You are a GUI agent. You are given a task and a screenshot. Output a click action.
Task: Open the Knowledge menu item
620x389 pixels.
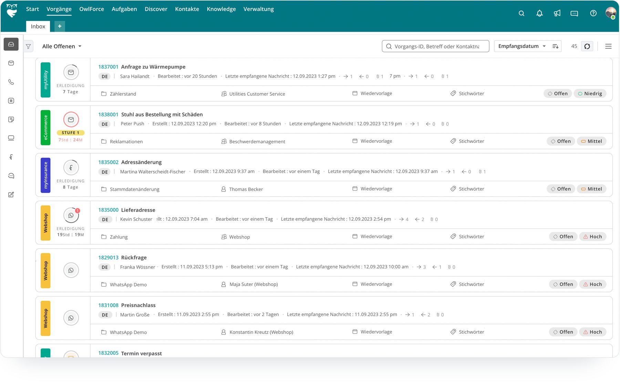click(221, 9)
